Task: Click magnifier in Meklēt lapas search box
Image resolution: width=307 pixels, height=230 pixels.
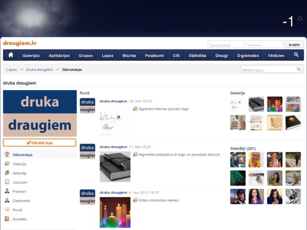Action: pos(299,69)
